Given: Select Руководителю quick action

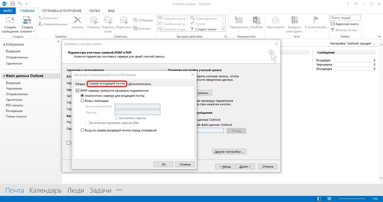Looking at the screenshot, I should pos(203,19).
